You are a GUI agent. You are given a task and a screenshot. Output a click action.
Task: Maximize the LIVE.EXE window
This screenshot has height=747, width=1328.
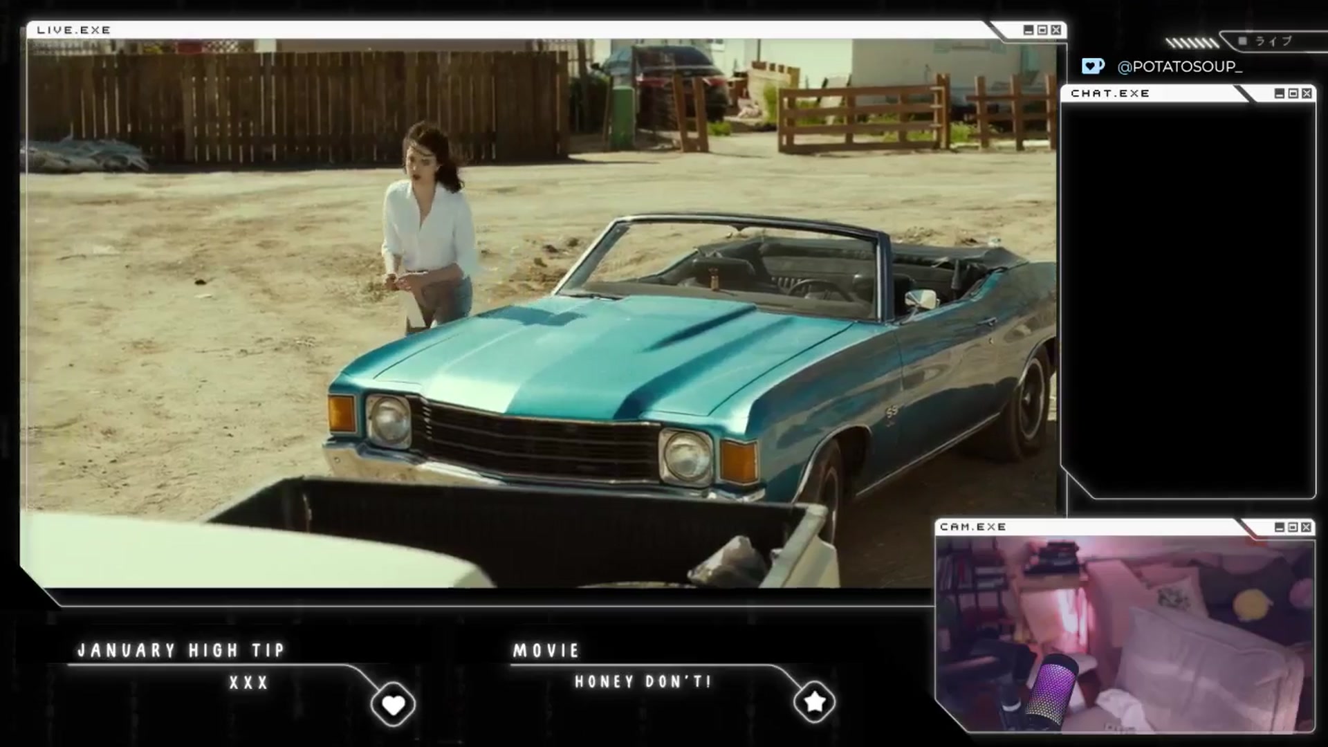1042,30
